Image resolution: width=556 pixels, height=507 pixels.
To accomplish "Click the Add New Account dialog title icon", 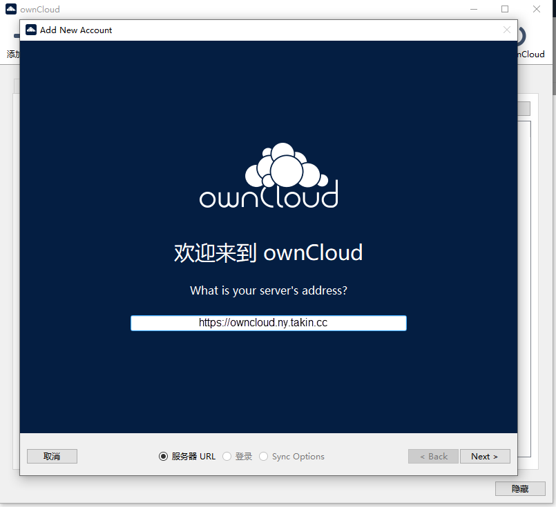I will (31, 30).
